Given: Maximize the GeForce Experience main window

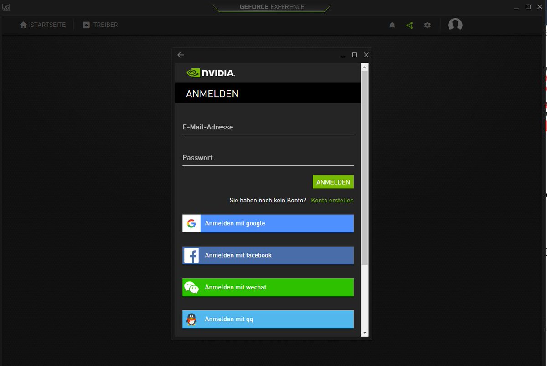Looking at the screenshot, I should coord(528,7).
